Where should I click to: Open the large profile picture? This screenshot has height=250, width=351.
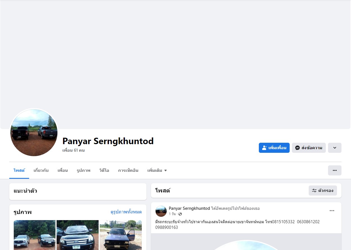coord(34,133)
